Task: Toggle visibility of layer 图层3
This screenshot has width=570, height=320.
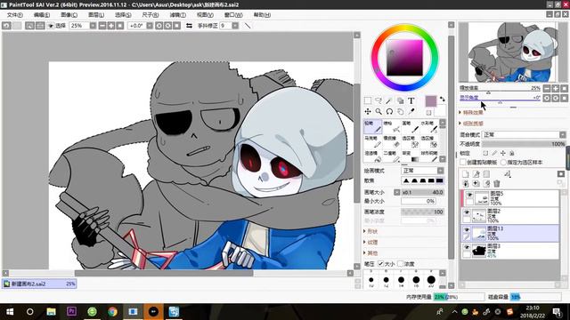Action: (x=467, y=247)
